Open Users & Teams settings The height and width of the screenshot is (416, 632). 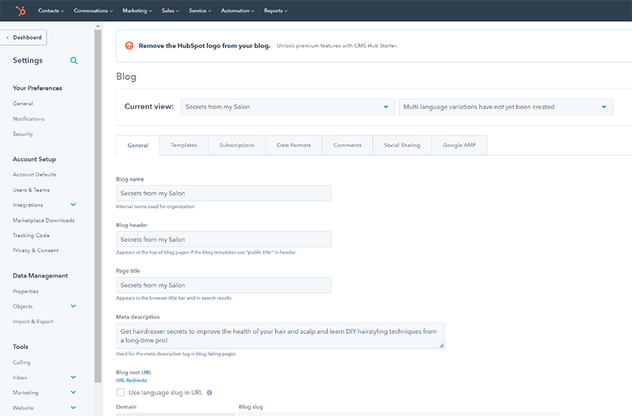31,190
